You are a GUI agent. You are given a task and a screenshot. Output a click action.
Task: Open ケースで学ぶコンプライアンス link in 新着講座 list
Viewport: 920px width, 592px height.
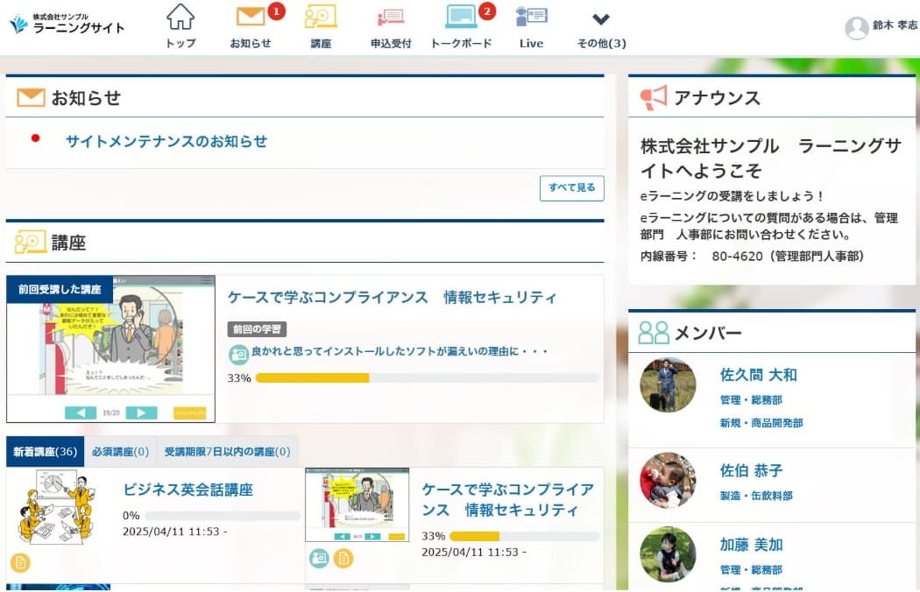(x=508, y=500)
